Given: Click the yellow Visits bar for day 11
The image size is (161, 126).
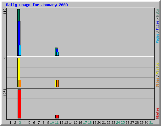Looking at the screenshot, I should tap(56, 83).
